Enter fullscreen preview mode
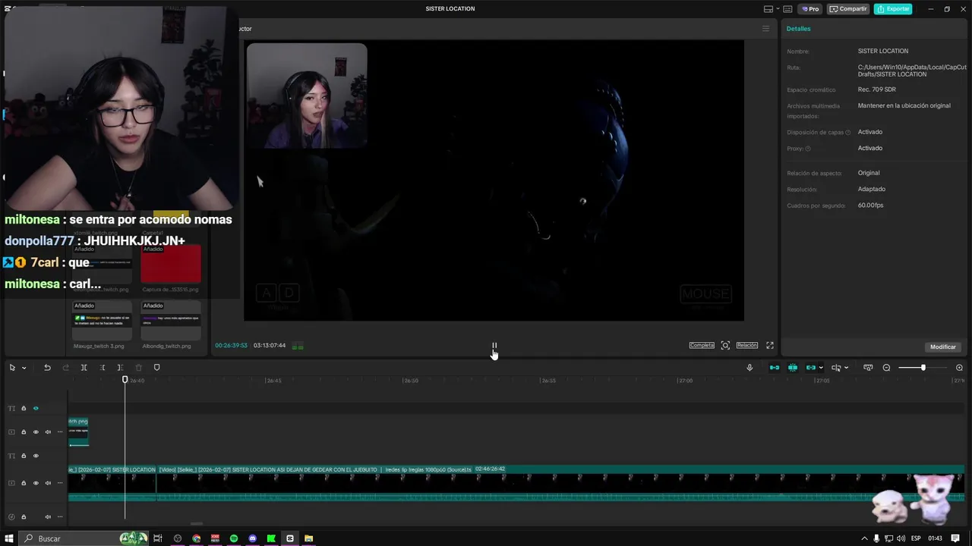Viewport: 972px width, 546px height. coord(770,346)
